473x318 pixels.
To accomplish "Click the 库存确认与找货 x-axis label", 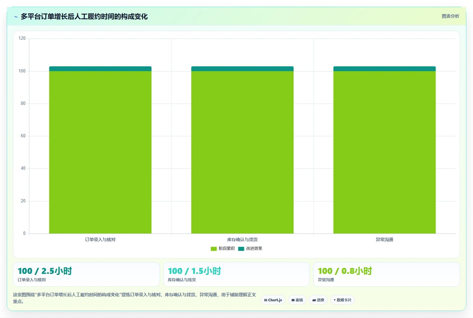I will click(x=242, y=240).
